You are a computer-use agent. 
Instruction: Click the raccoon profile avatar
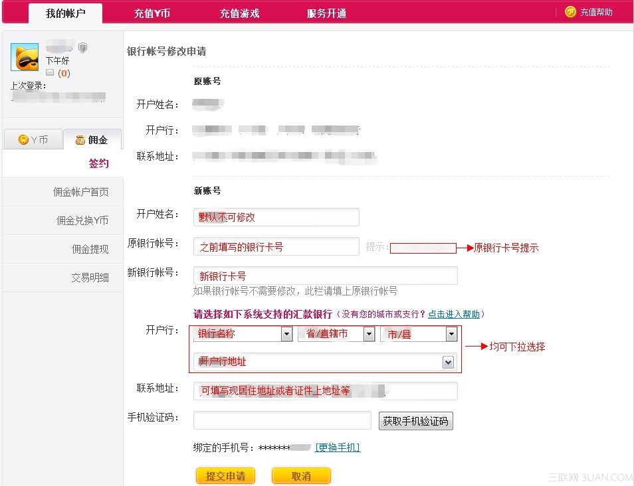[x=25, y=58]
